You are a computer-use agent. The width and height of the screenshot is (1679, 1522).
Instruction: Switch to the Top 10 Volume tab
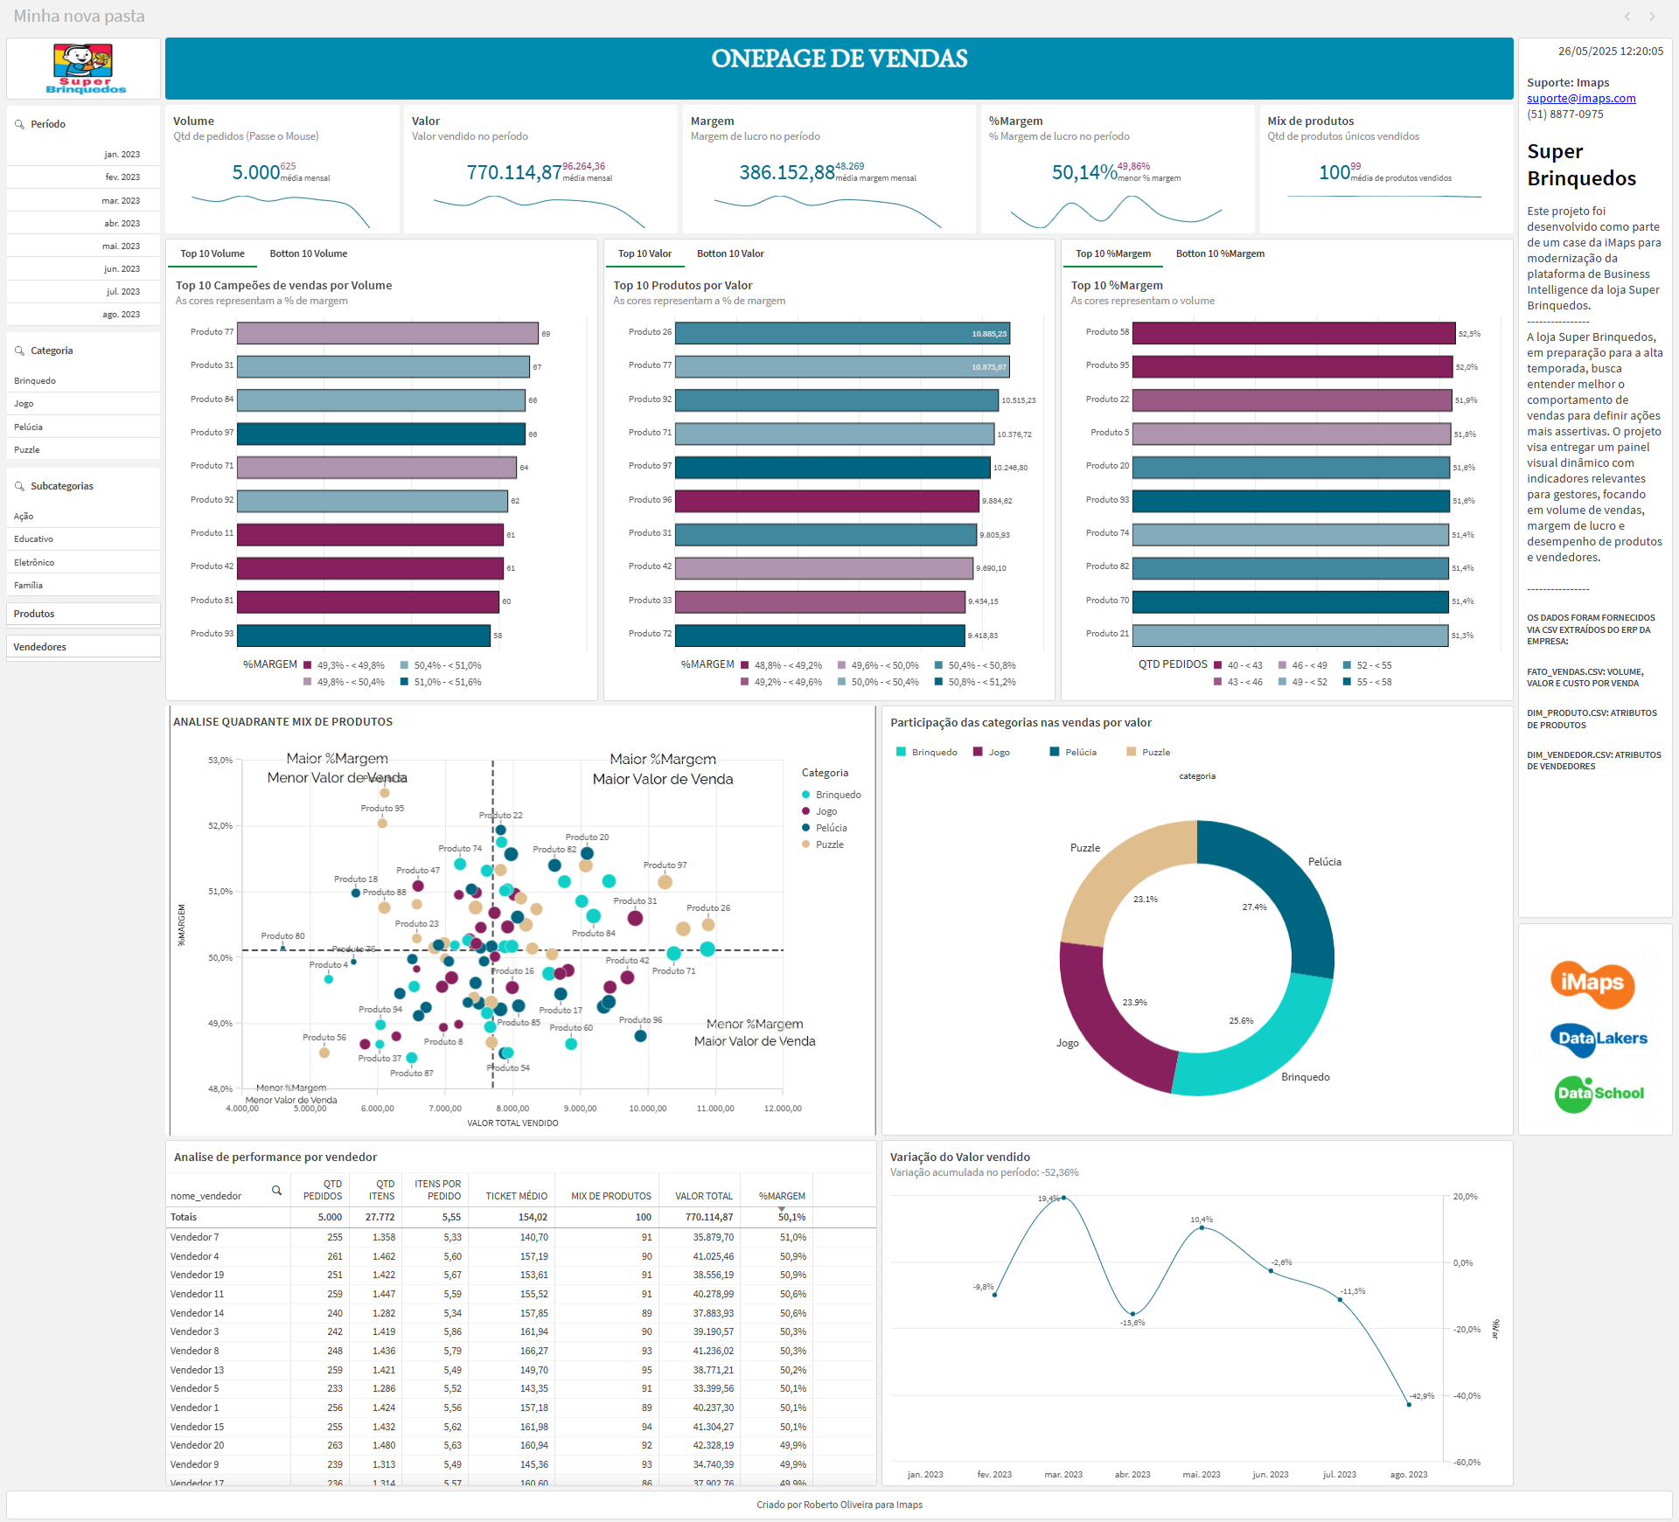coord(212,254)
